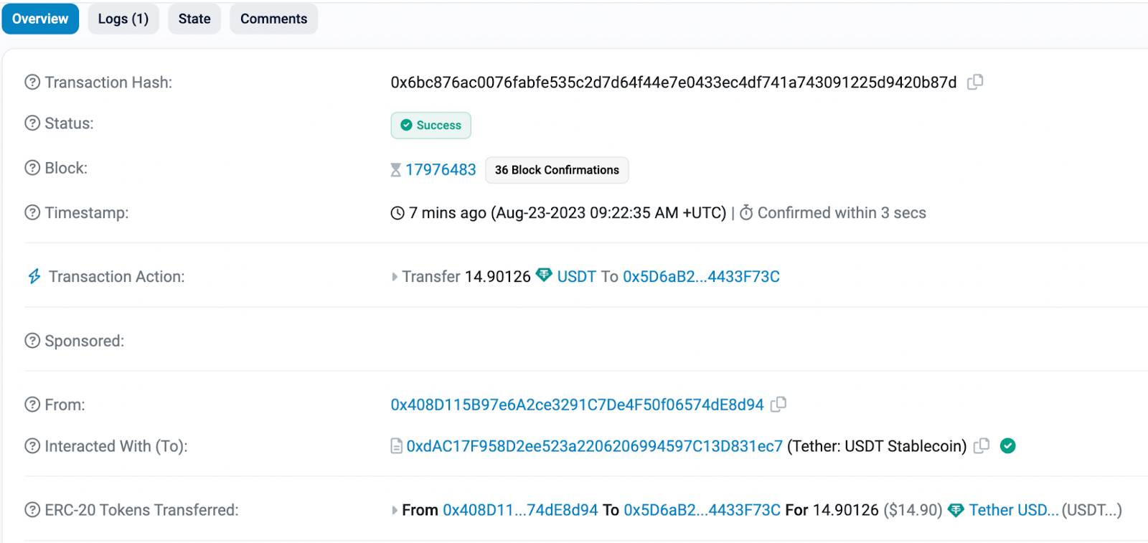Click the Interacted With help icon
Screen dimensions: 1148x543
click(32, 446)
